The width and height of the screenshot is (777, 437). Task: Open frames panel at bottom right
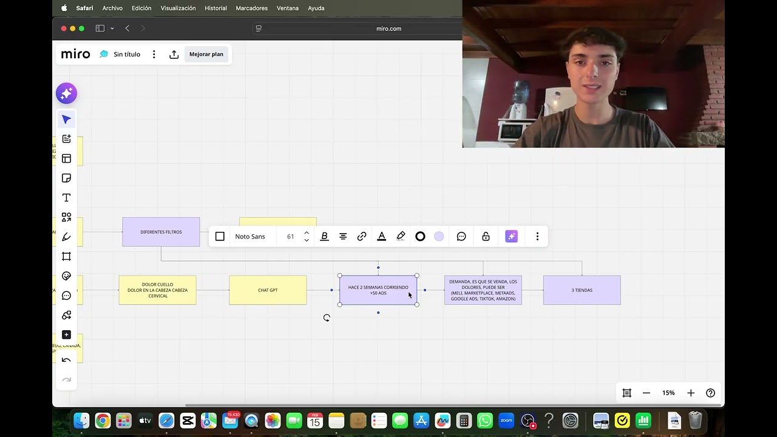pyautogui.click(x=626, y=393)
